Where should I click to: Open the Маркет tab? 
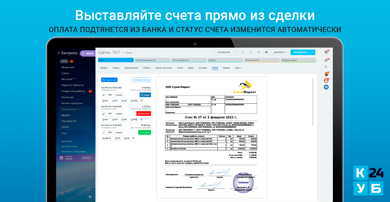tap(227, 68)
